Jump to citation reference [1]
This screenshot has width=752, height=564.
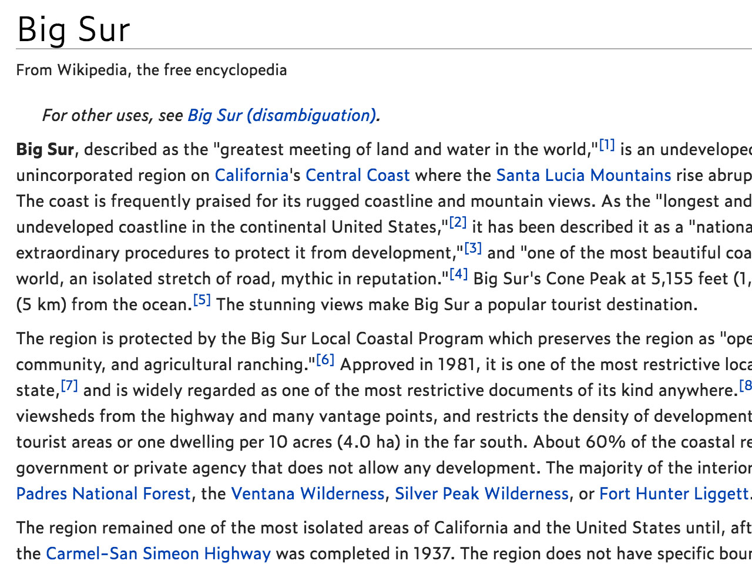click(x=607, y=145)
